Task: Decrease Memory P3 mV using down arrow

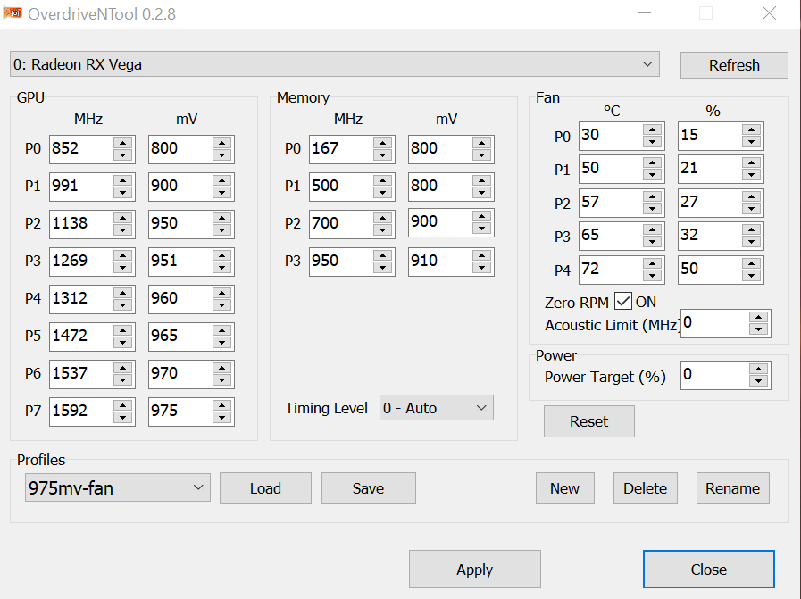Action: [x=481, y=268]
